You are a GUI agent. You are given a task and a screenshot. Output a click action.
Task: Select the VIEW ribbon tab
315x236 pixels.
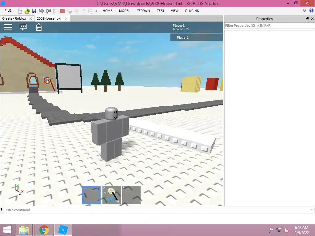coord(175,11)
